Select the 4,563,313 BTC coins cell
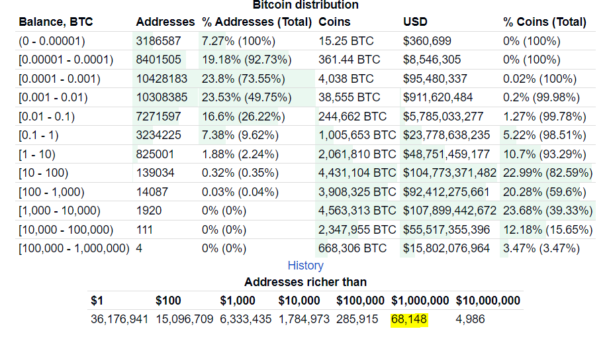Screen dimensions: 607x341 tap(357, 211)
